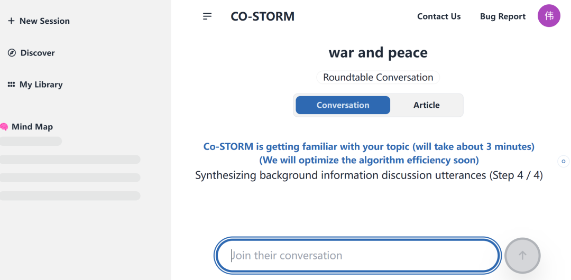The height and width of the screenshot is (280, 571).
Task: Click the Roundtable Conversation badge
Action: [x=378, y=77]
